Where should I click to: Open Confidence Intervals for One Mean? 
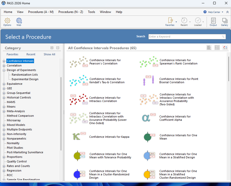tap(178, 137)
